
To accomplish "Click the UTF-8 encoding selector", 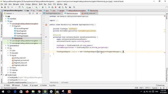I will tap(148, 88).
